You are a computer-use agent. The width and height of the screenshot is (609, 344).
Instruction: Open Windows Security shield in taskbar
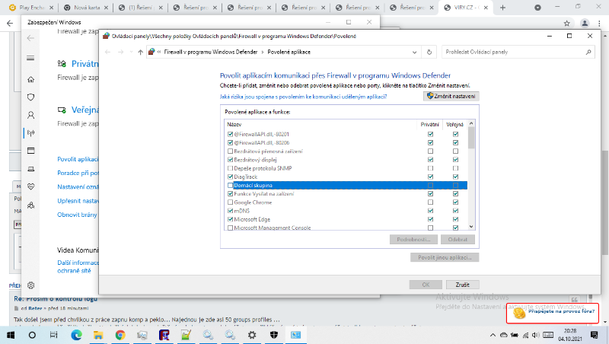tap(274, 335)
